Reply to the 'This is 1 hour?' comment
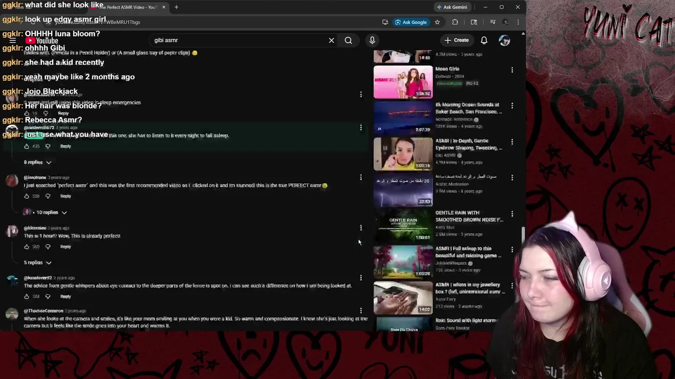Image resolution: width=675 pixels, height=379 pixels. 65,246
